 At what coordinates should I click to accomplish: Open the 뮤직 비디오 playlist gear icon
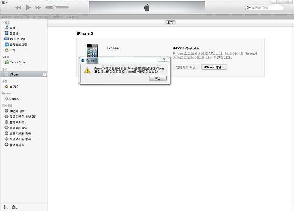[x=7, y=122]
